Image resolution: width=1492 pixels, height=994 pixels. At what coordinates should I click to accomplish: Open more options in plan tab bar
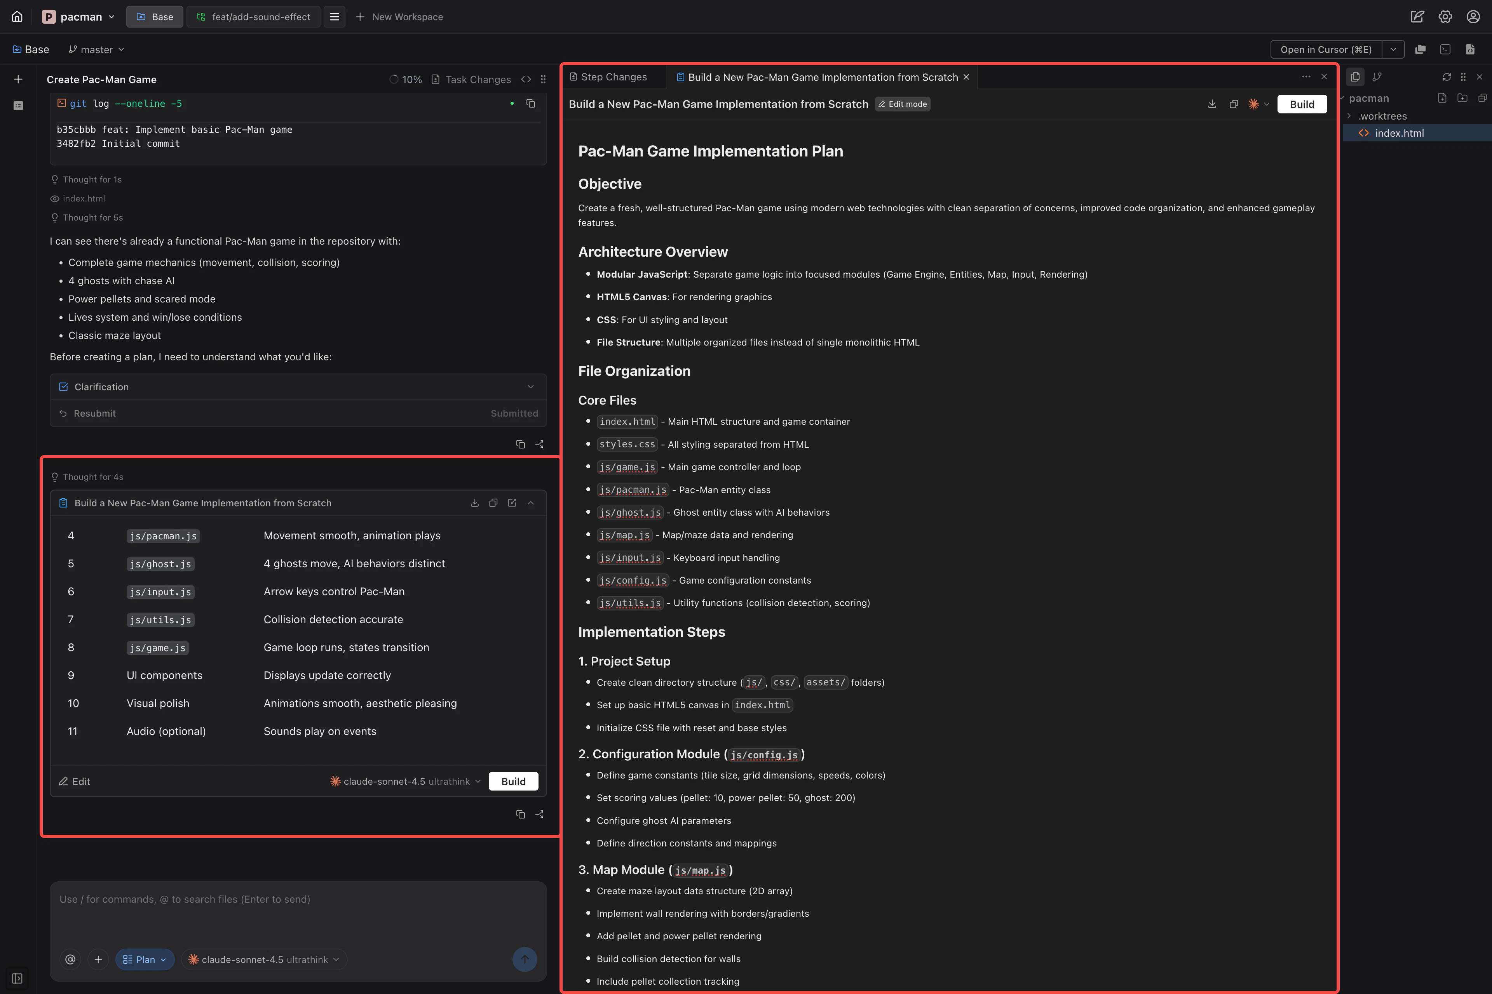click(1305, 77)
